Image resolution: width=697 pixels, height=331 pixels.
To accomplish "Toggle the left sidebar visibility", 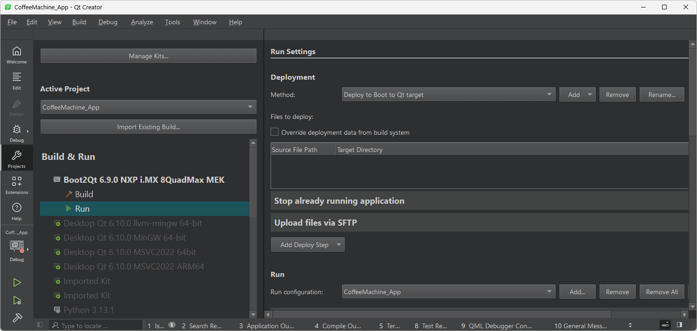I will click(40, 325).
